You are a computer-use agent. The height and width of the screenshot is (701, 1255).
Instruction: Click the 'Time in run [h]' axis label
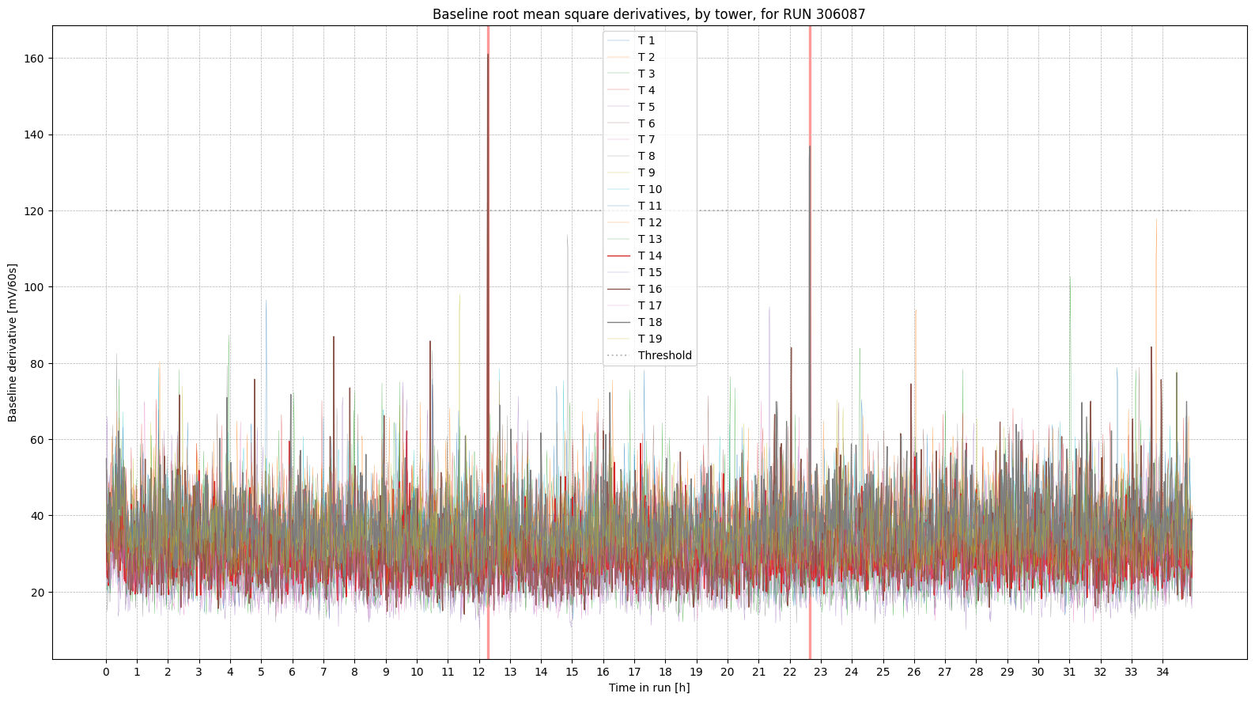[x=648, y=688]
